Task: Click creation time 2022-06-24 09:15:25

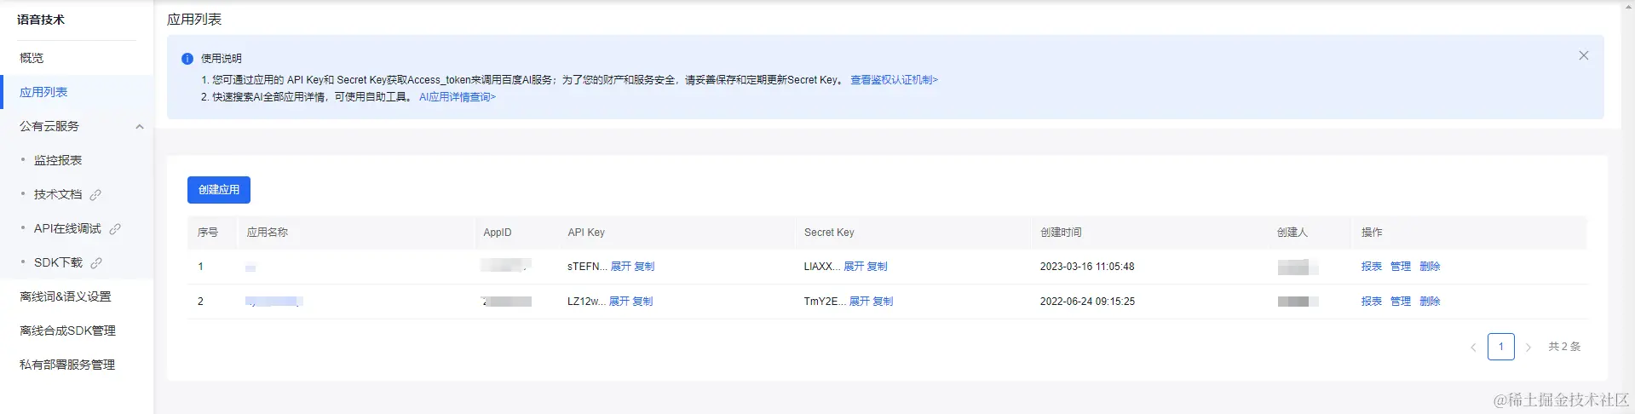Action: (x=1087, y=302)
